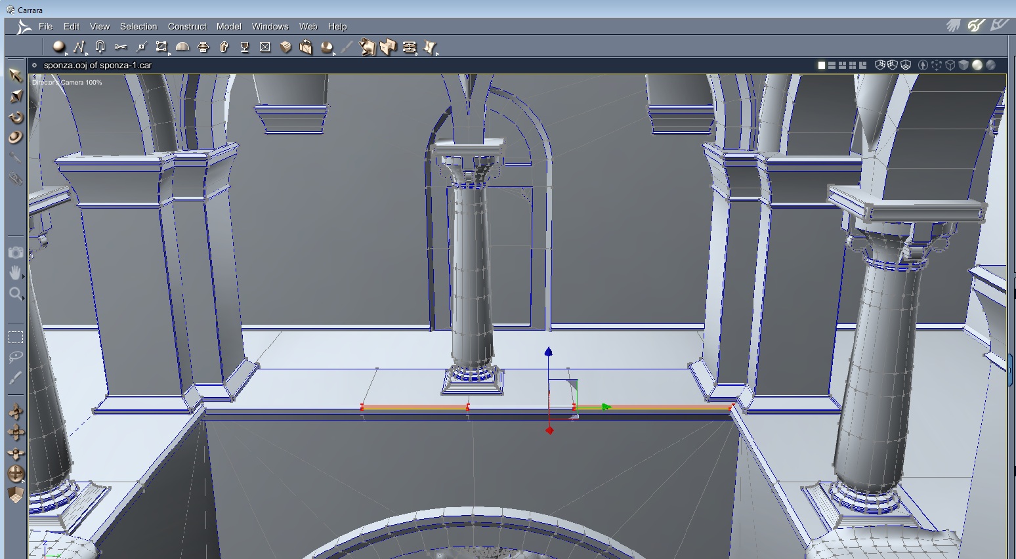Pick the Scale tool in left toolbar
Screen dimensions: 1016x559
[x=16, y=96]
